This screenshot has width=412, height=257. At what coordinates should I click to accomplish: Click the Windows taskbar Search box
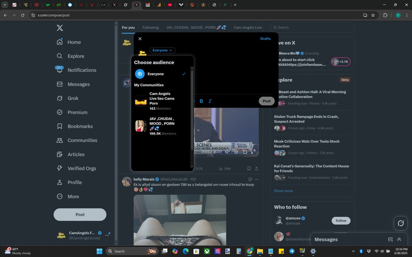point(132,251)
